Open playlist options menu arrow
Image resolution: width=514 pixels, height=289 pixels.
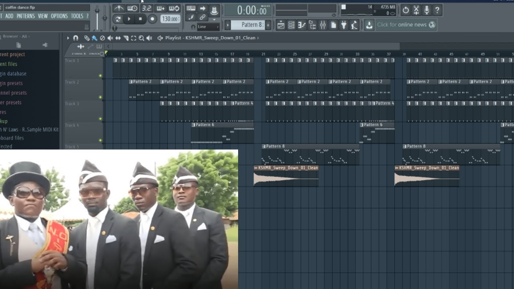click(x=68, y=38)
